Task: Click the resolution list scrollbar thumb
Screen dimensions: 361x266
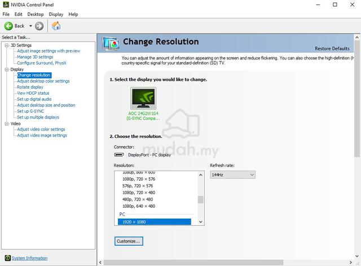Action: 201,199
